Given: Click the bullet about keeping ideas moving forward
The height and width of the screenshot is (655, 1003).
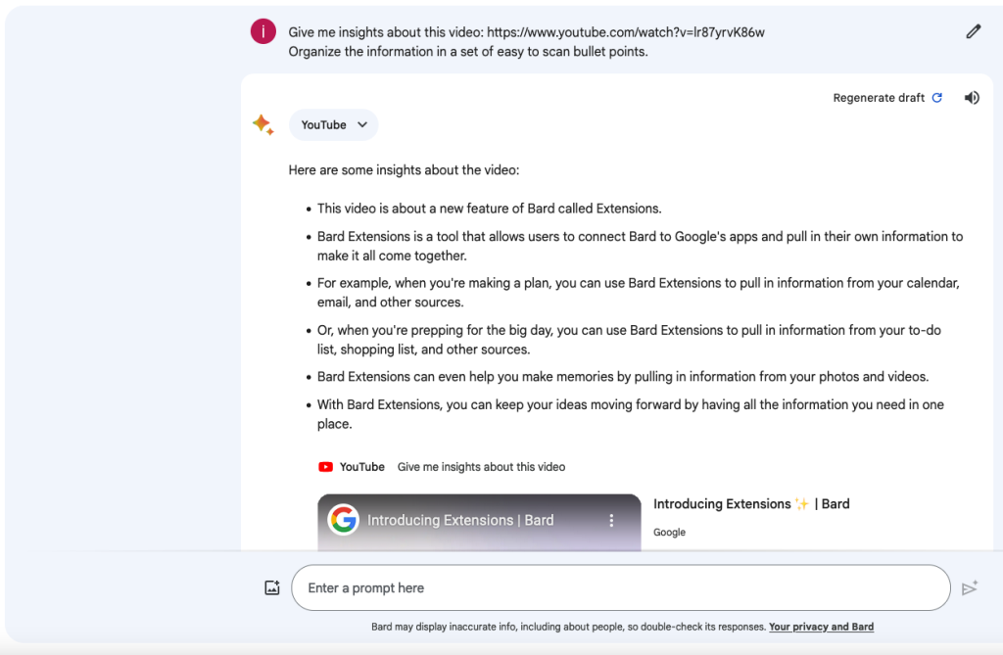Looking at the screenshot, I should coord(631,414).
